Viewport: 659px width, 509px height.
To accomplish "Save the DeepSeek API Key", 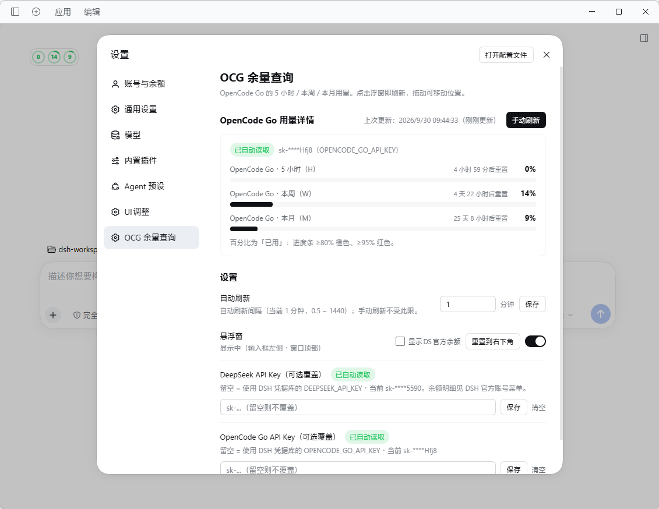I will [x=513, y=407].
